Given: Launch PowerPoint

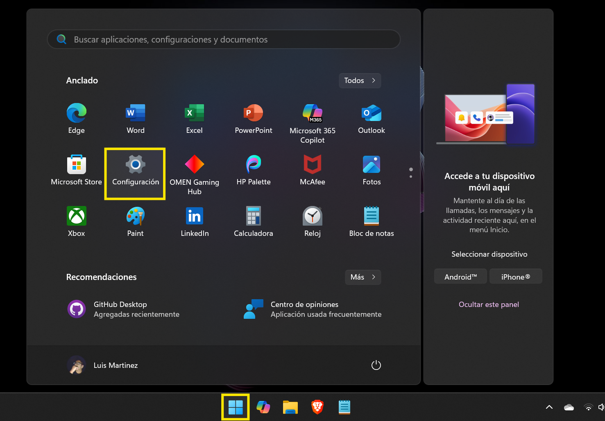Looking at the screenshot, I should [x=253, y=119].
